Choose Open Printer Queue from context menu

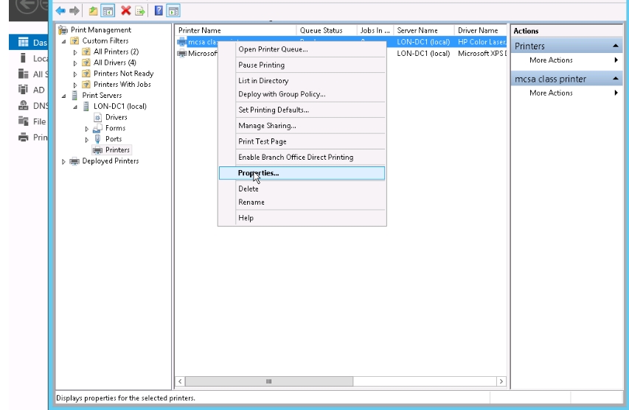(x=302, y=49)
